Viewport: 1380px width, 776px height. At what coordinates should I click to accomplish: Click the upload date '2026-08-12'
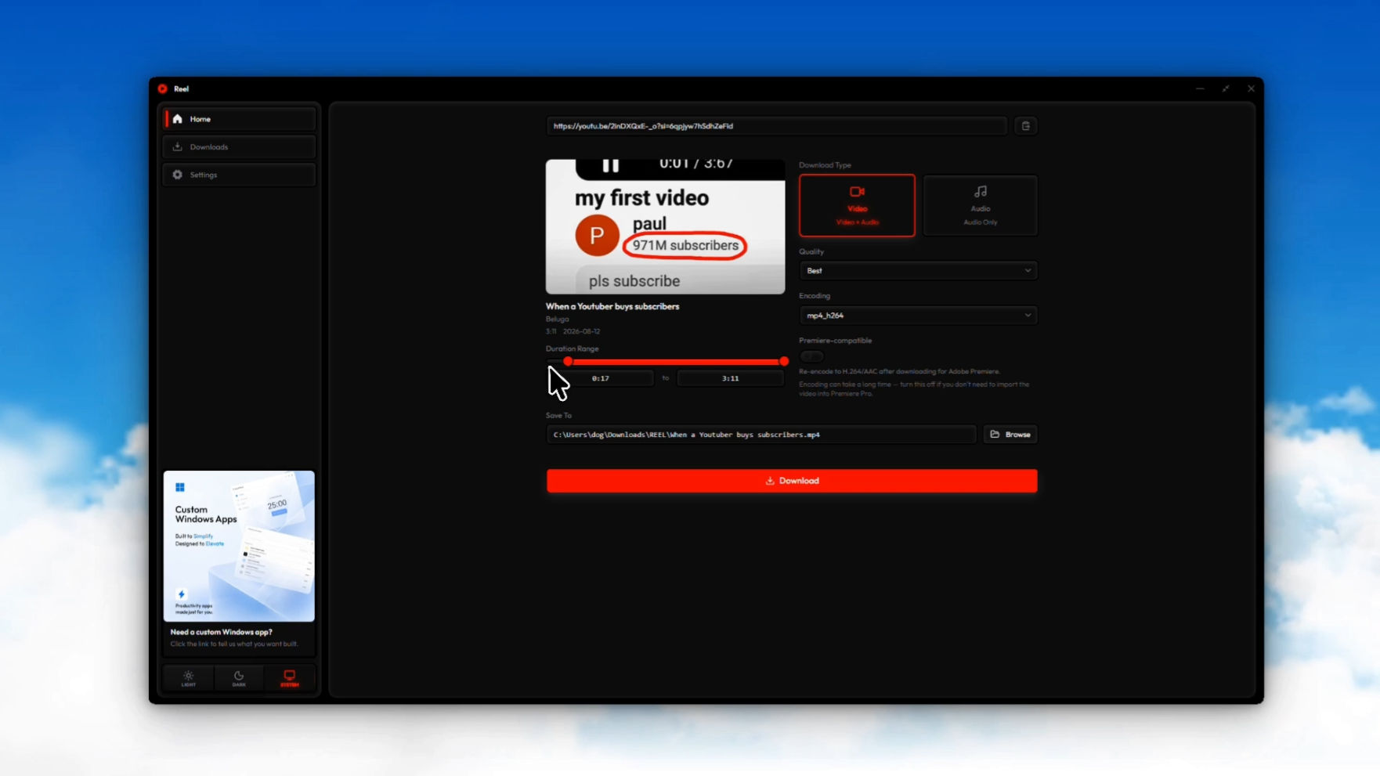[582, 332]
